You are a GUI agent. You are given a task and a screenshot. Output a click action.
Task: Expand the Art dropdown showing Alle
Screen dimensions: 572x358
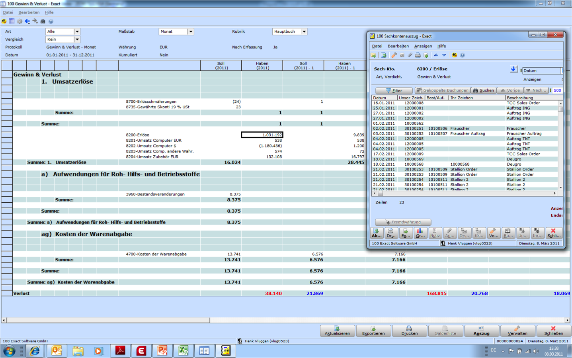[x=77, y=31]
